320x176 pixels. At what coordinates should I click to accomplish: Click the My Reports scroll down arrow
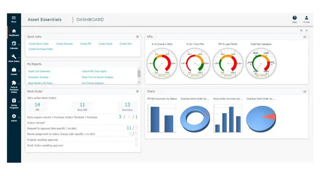point(139,82)
